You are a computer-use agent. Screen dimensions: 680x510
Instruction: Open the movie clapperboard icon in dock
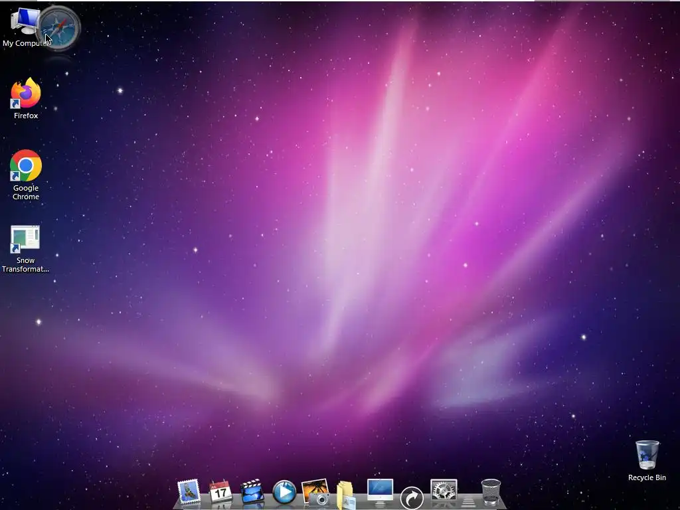pyautogui.click(x=252, y=492)
